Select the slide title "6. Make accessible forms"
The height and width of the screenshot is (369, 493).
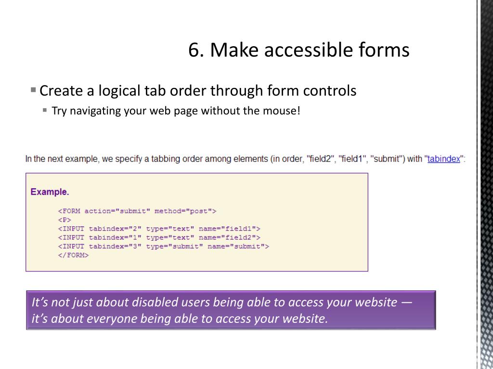[x=298, y=49]
